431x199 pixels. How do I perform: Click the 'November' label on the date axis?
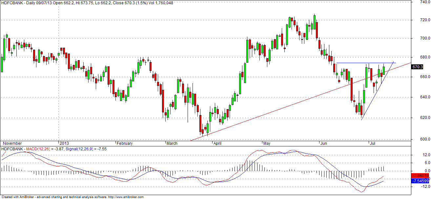(12, 143)
